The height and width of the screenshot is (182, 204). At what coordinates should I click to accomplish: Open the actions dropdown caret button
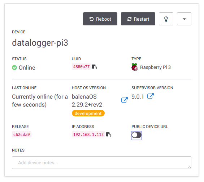pos(184,19)
